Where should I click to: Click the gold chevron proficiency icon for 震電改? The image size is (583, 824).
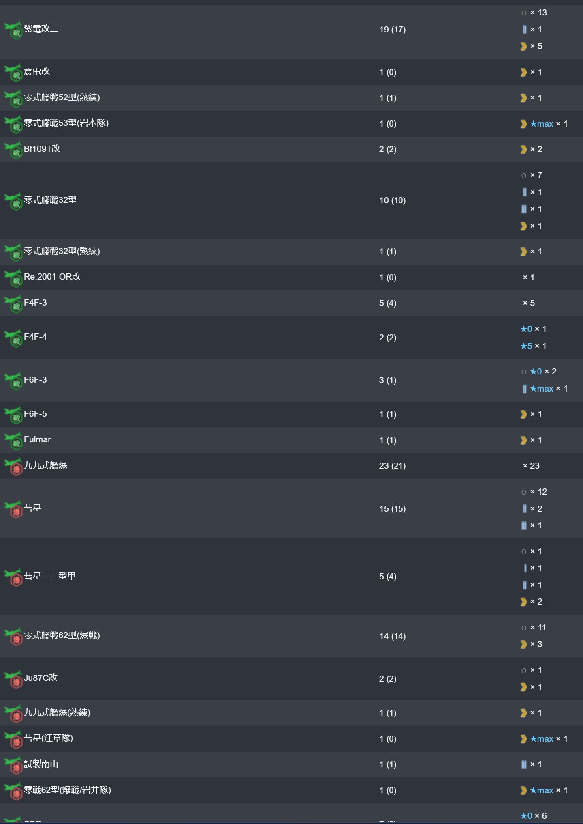pos(523,72)
